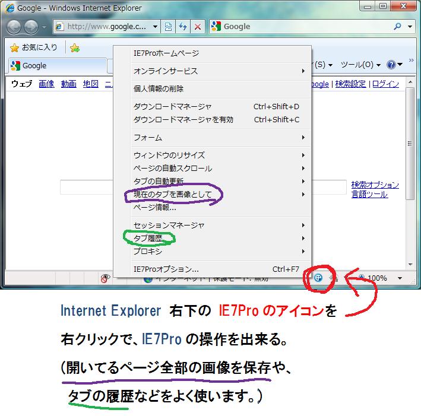Open the recent pages dropdown beside Forward
The height and width of the screenshot is (416, 421).
(45, 27)
